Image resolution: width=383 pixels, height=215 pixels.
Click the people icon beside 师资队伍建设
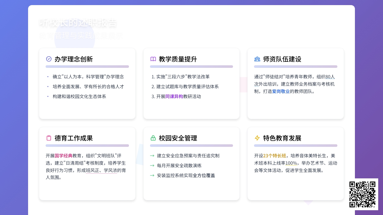click(257, 59)
